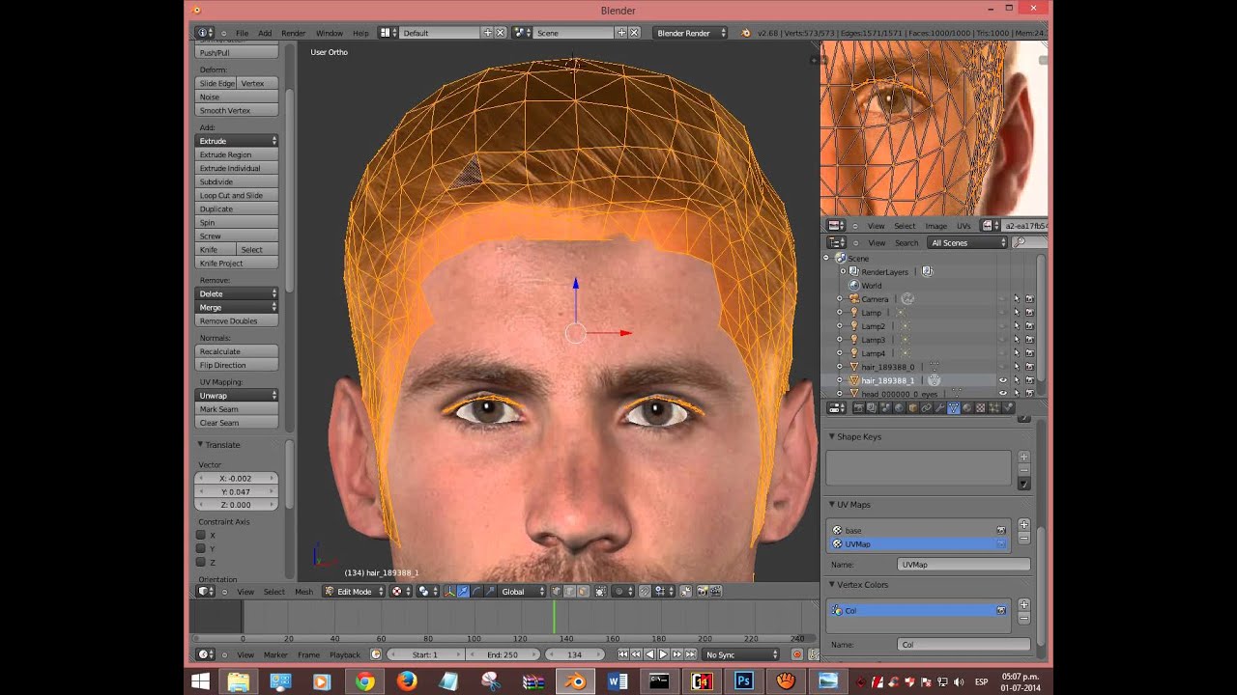Toggle limit selection to visible button
The height and width of the screenshot is (695, 1237).
599,591
